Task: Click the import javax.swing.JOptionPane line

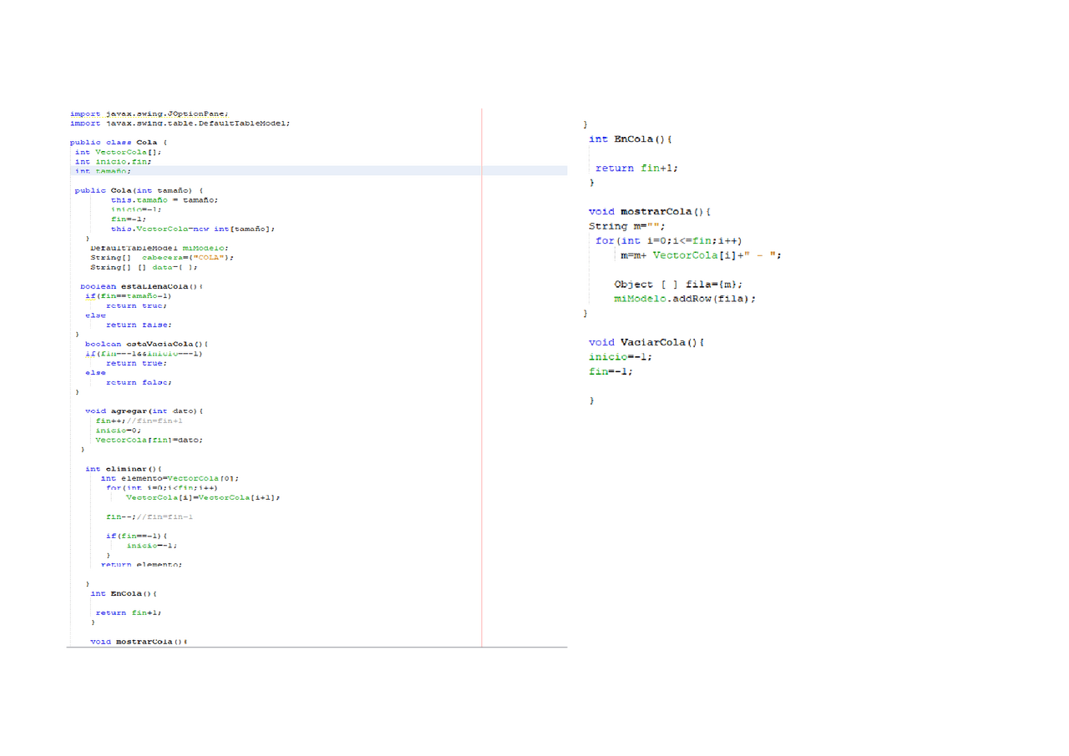Action: pyautogui.click(x=149, y=114)
